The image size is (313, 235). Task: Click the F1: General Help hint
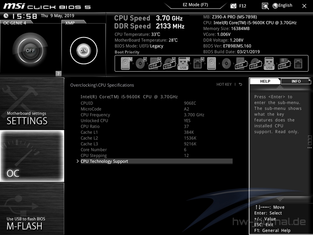(x=272, y=230)
